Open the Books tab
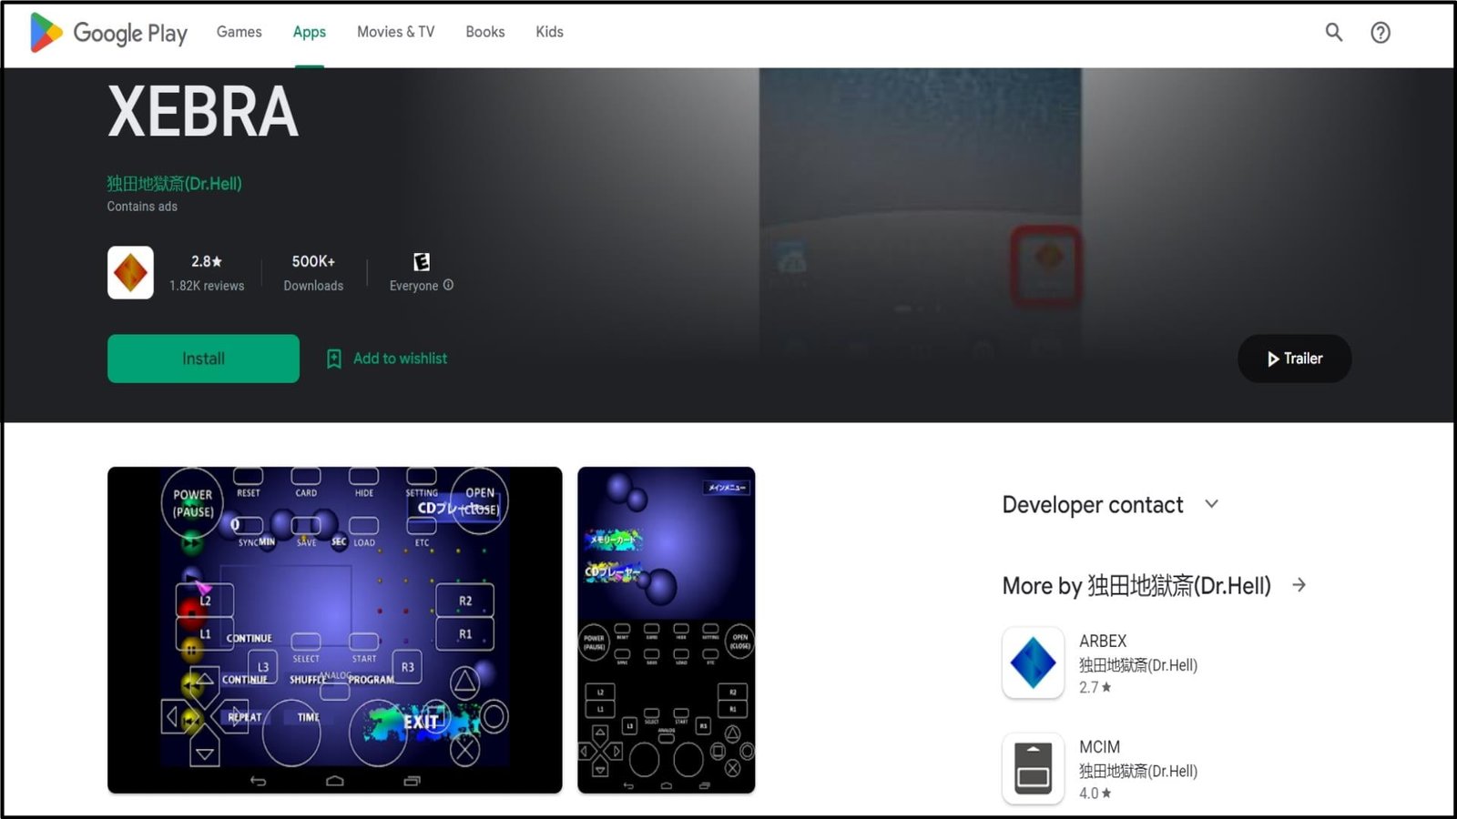The width and height of the screenshot is (1457, 819). [484, 32]
